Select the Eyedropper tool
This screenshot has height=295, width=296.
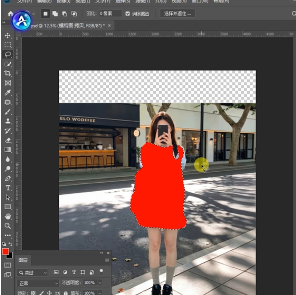click(x=8, y=93)
